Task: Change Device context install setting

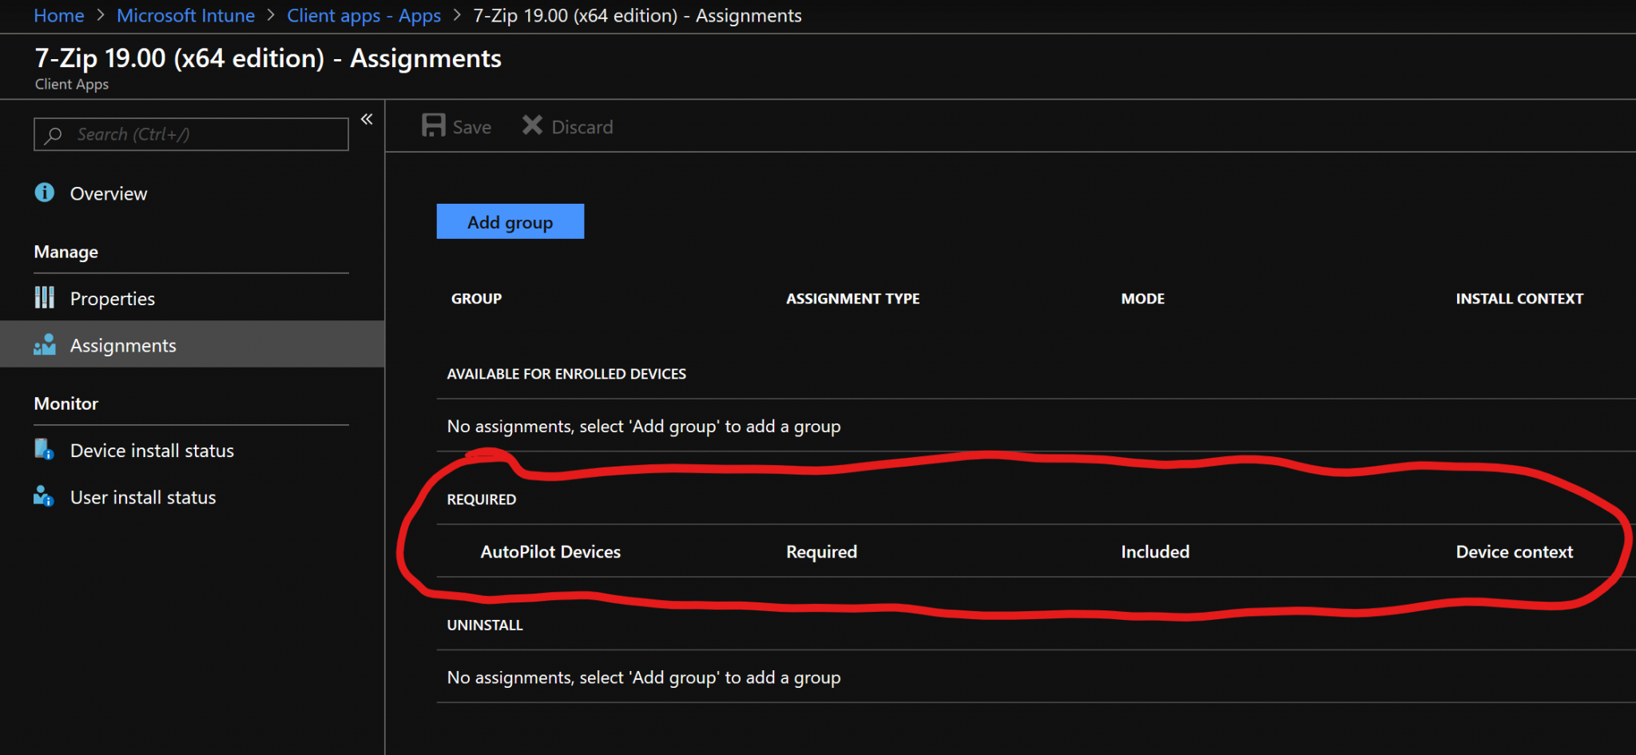Action: pyautogui.click(x=1514, y=551)
